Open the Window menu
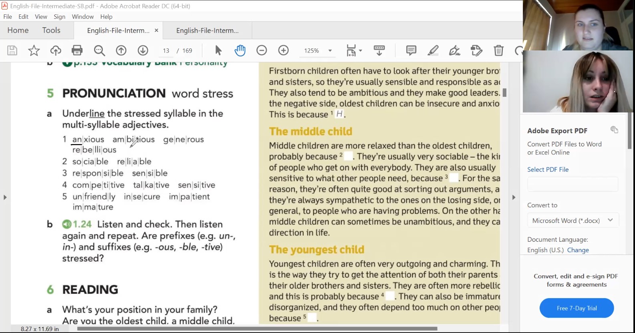Viewport: 635px width, 333px height. tap(83, 17)
